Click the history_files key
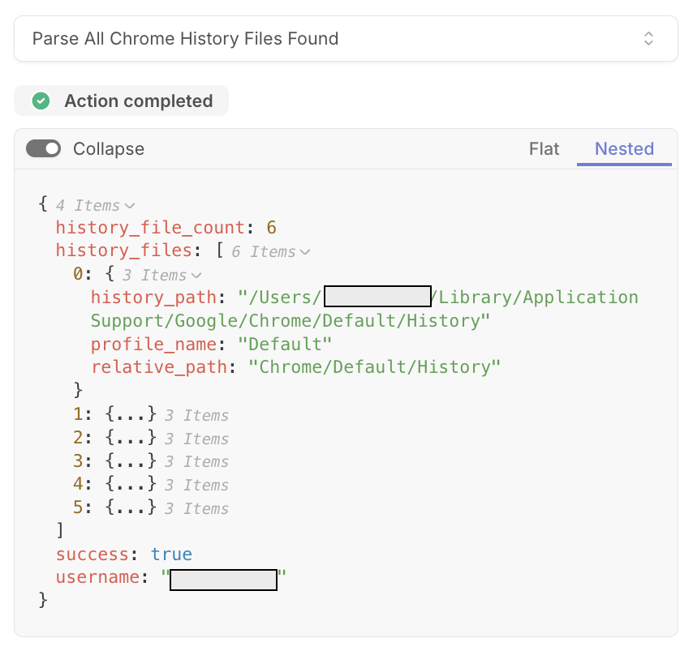Viewport: 693px width, 655px height. [123, 250]
